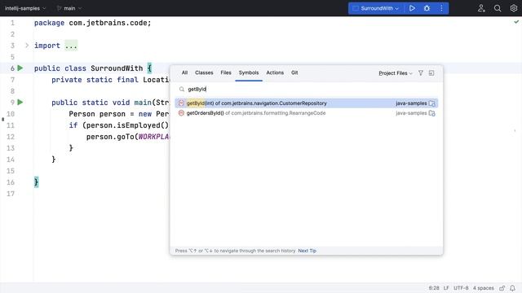Click the package com.jetbrains.code line
The height and width of the screenshot is (293, 522).
pos(92,23)
